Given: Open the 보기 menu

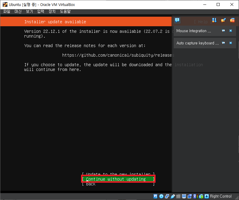Looking at the screenshot, I should tap(30, 11).
